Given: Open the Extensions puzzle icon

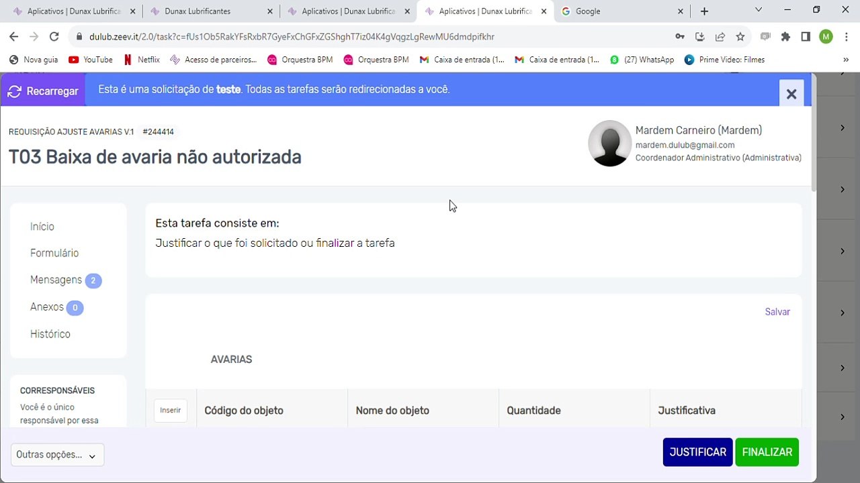Looking at the screenshot, I should coord(785,37).
